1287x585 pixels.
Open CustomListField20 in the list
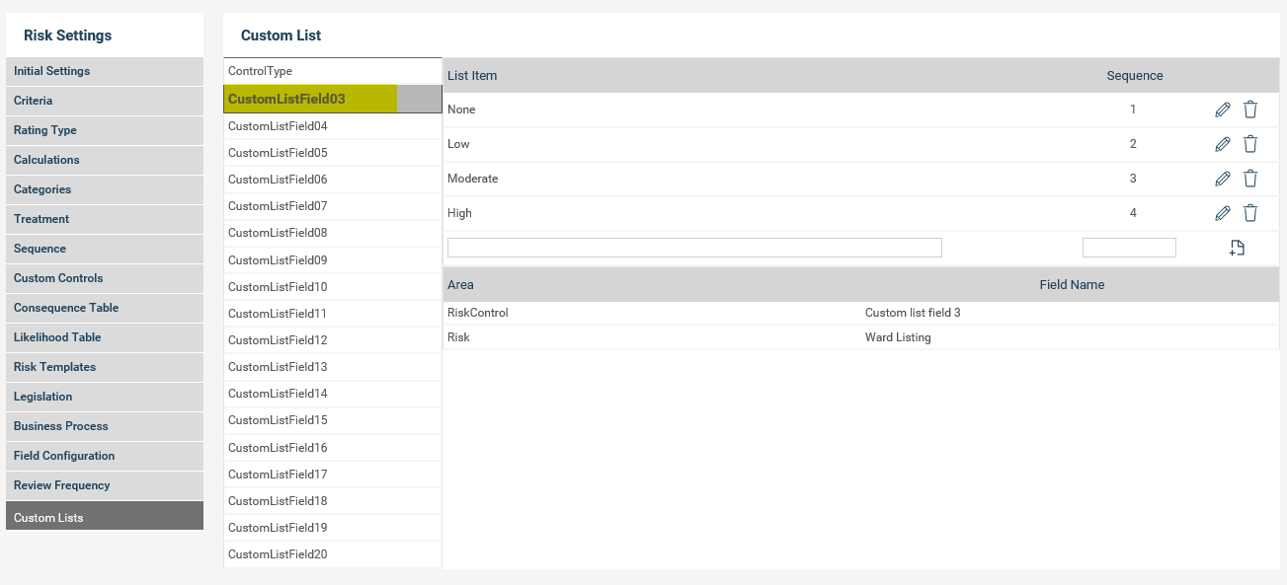tap(332, 554)
